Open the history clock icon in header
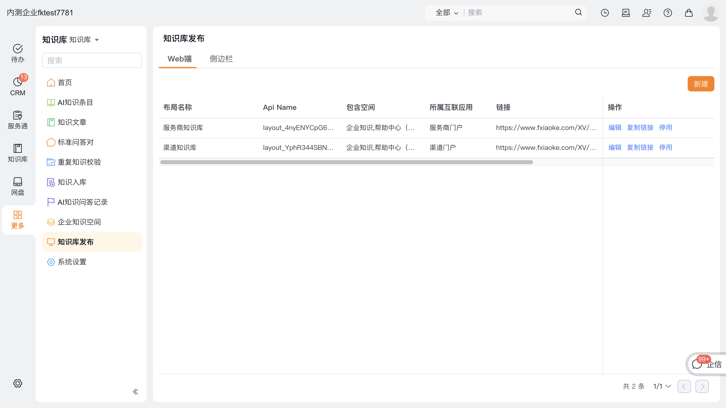The image size is (726, 408). (604, 13)
